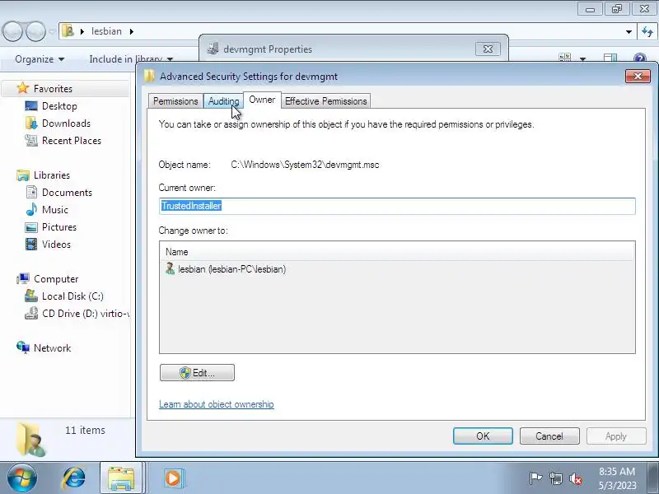659x494 pixels.
Task: Click the Libraries icon
Action: (x=23, y=175)
